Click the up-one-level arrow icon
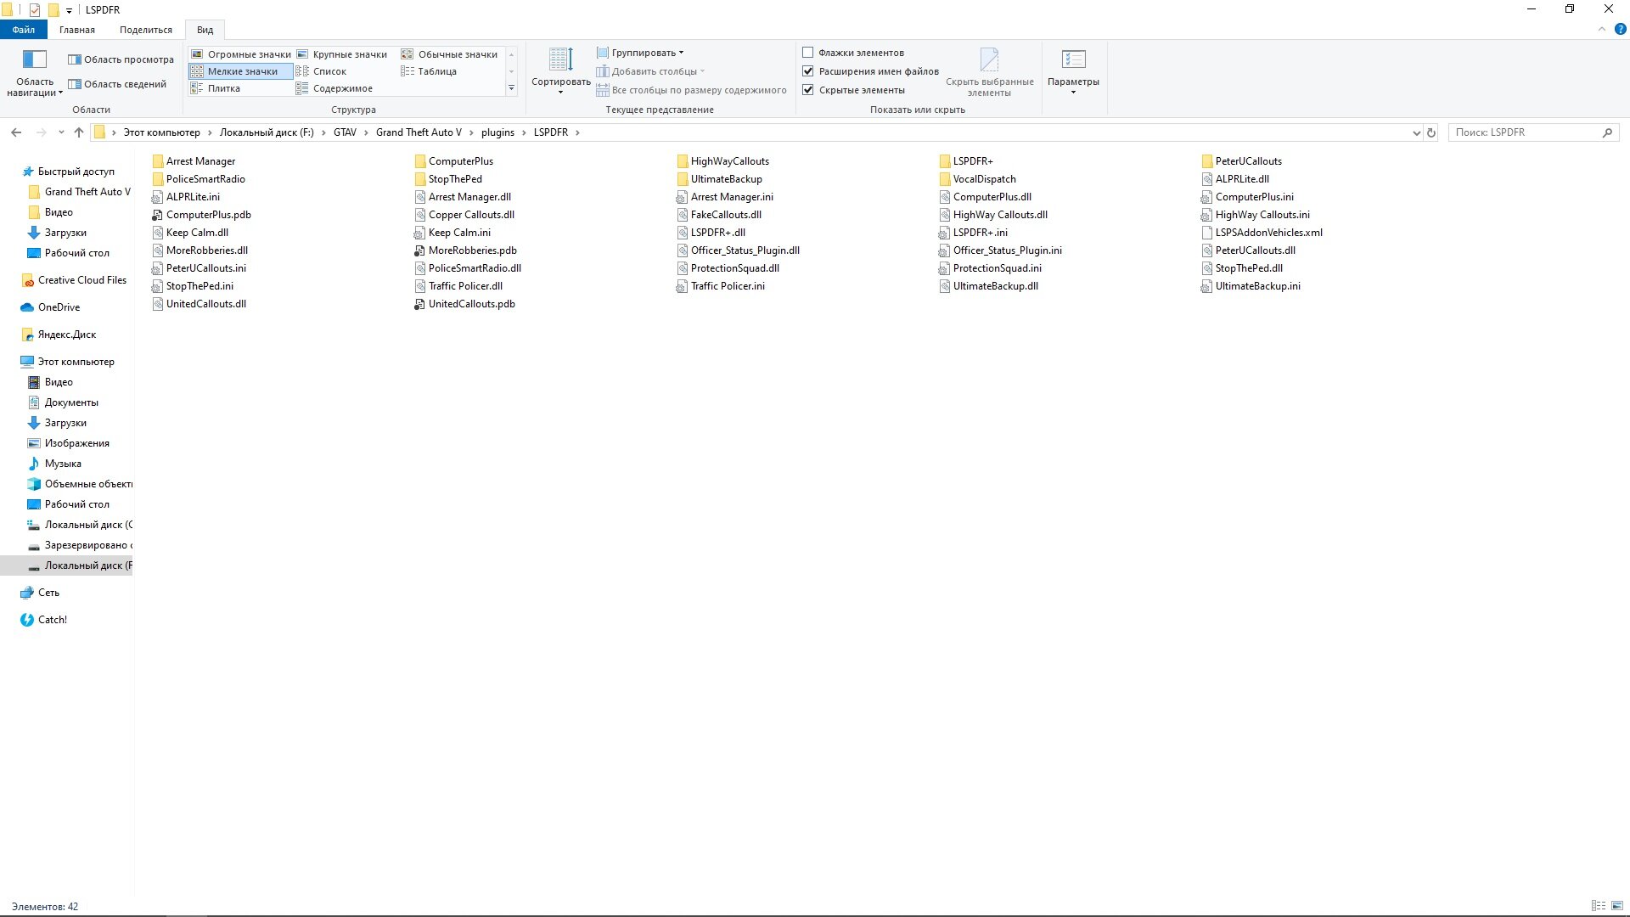Viewport: 1630px width, 917px height. [79, 132]
